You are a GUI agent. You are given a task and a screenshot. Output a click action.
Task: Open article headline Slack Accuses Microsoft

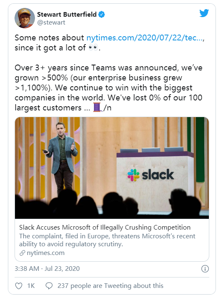(x=105, y=227)
